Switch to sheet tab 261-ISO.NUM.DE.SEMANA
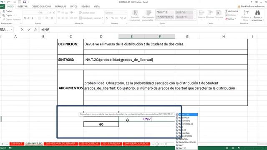Viewport: 267px width, 150px height. 60,144
